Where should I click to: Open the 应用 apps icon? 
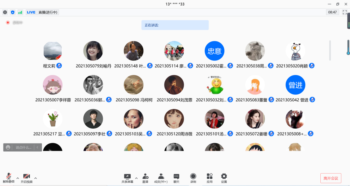(x=209, y=178)
